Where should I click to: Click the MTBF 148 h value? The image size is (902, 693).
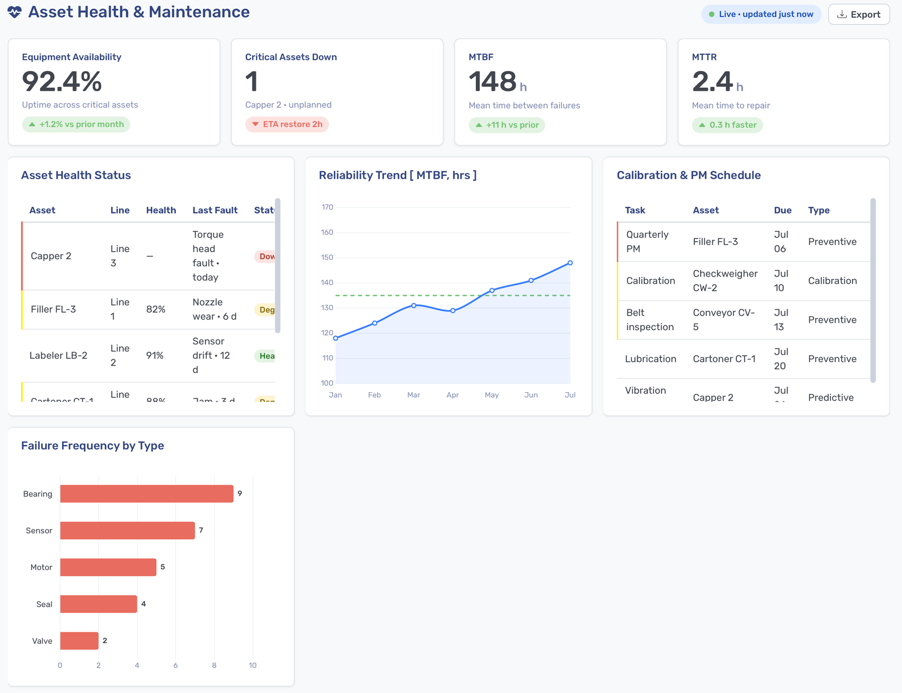coord(497,82)
